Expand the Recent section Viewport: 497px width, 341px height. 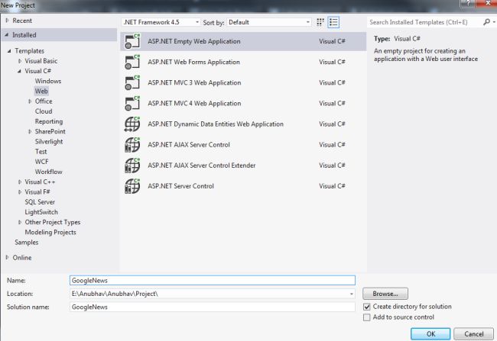tap(7, 21)
